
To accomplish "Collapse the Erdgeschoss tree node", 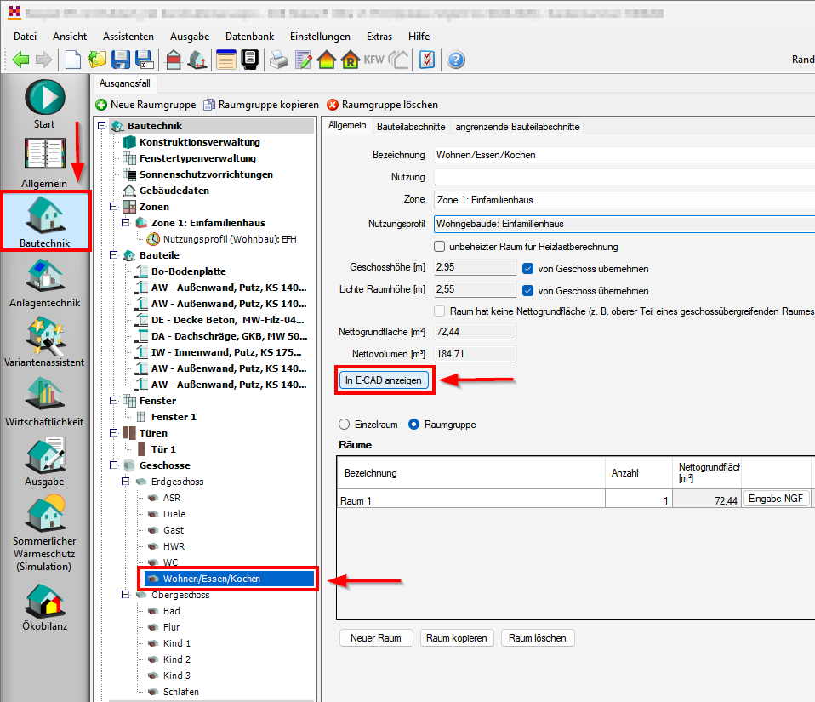I will [126, 482].
